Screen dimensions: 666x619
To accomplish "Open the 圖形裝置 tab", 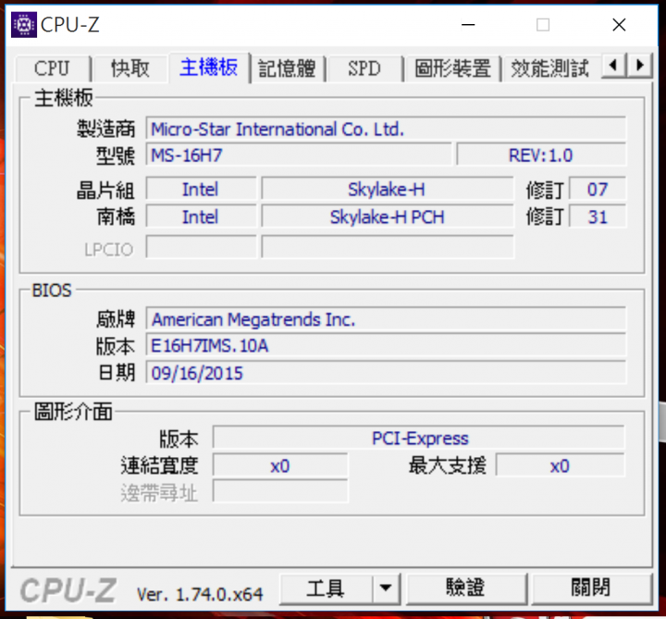I will (452, 68).
